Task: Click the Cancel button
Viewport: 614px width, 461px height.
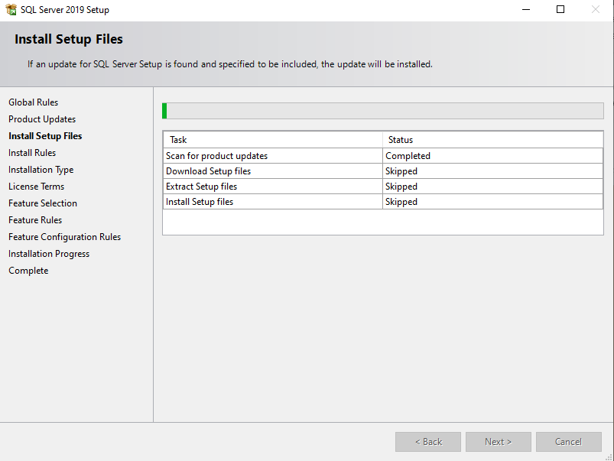Action: point(569,442)
